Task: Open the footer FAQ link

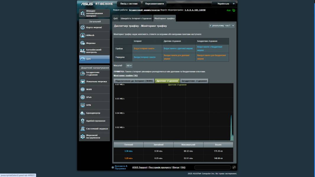Action: click(x=183, y=167)
